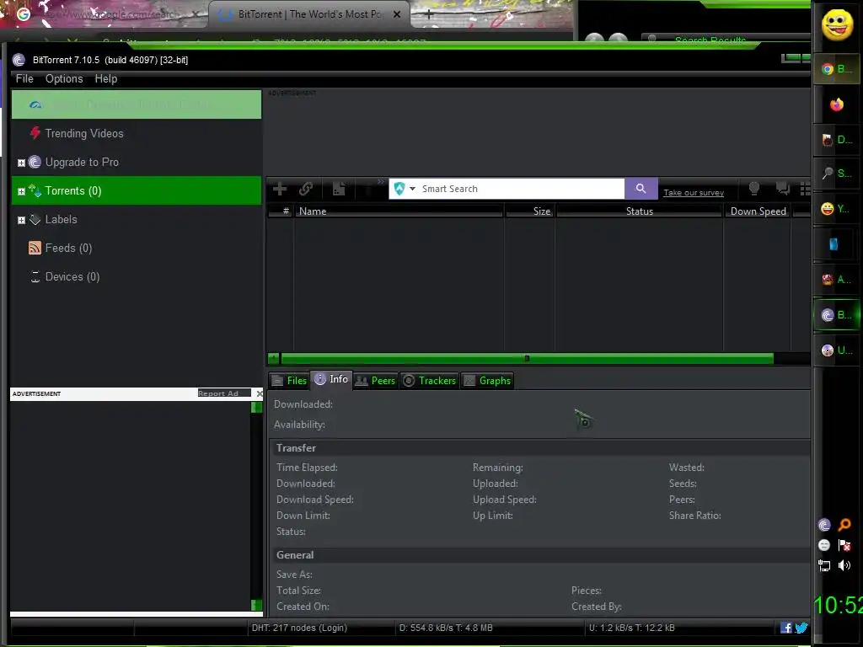Screen dimensions: 863x647
Task: Sort torrents by the Down Speed column
Action: coord(758,211)
